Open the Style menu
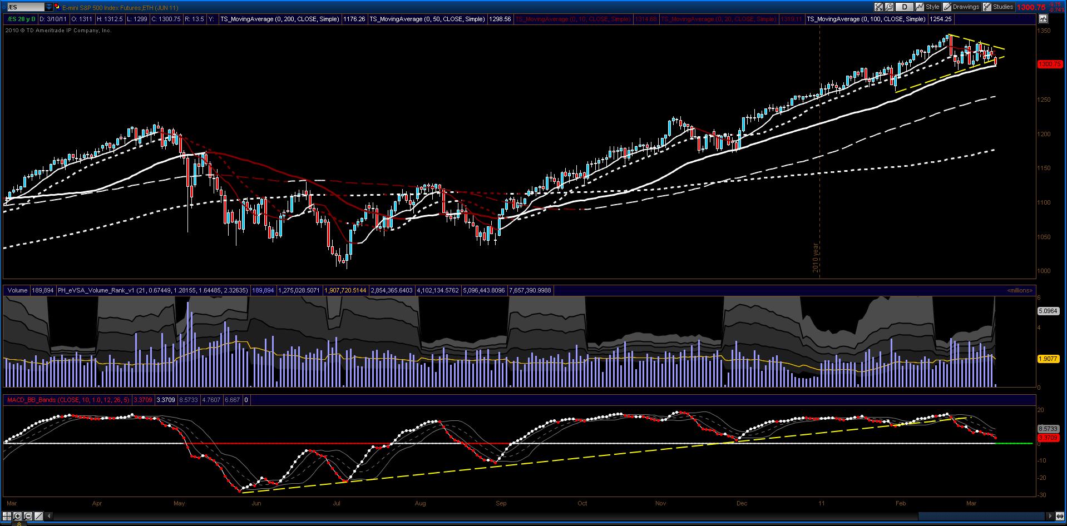 pos(928,7)
